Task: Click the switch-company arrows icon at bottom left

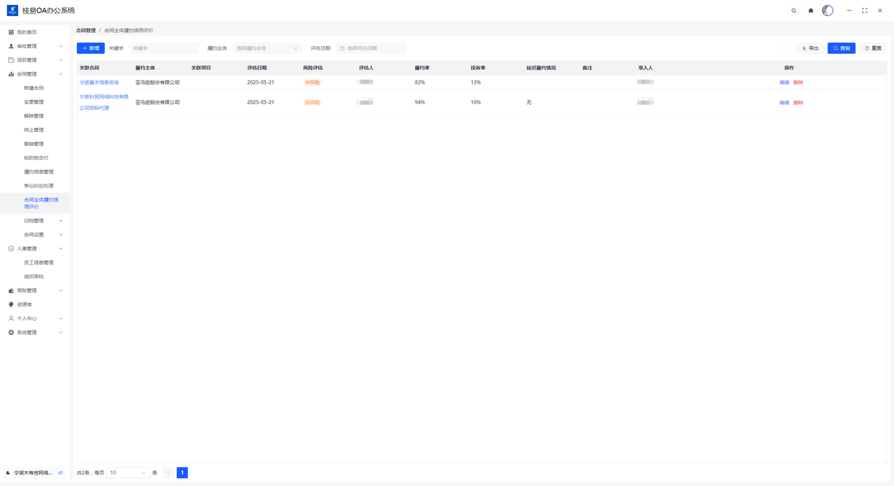Action: coord(60,473)
